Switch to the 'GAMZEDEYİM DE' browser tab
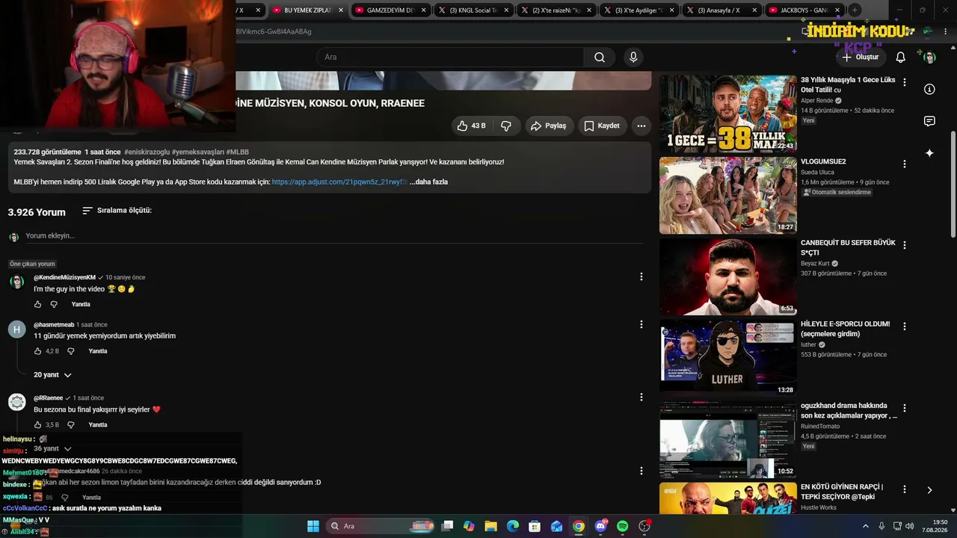The image size is (957, 538). click(390, 10)
